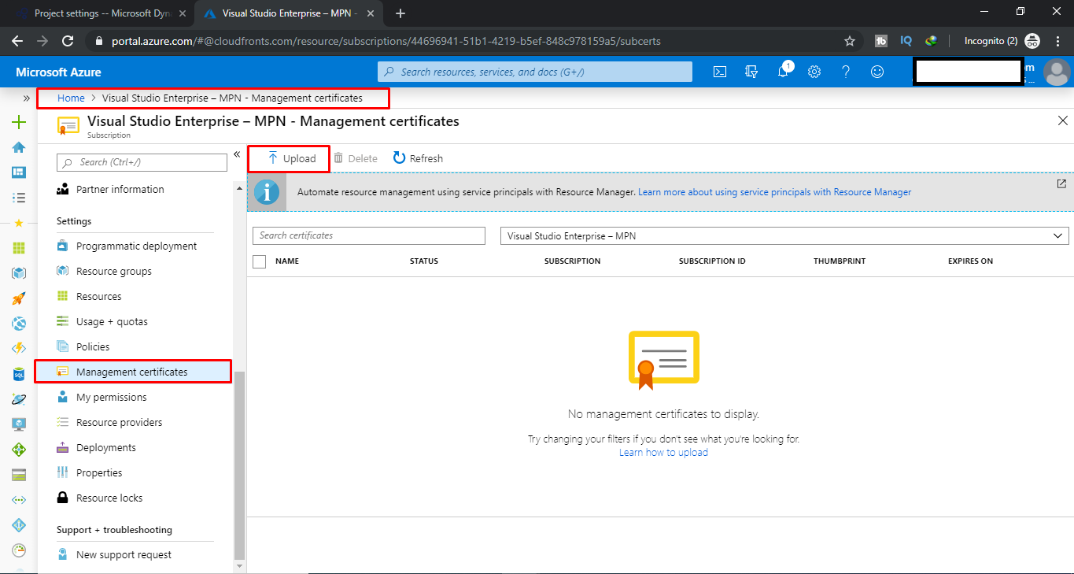Focus the Search certificates field
Viewport: 1074px width, 574px height.
tap(369, 235)
